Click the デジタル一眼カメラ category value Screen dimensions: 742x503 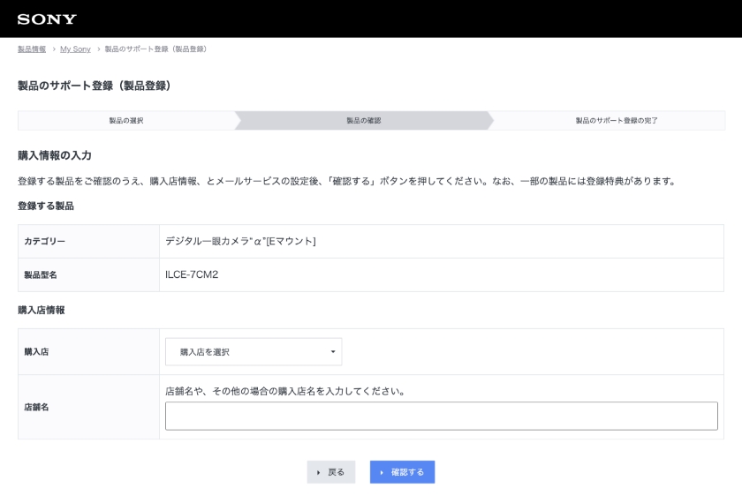click(240, 241)
